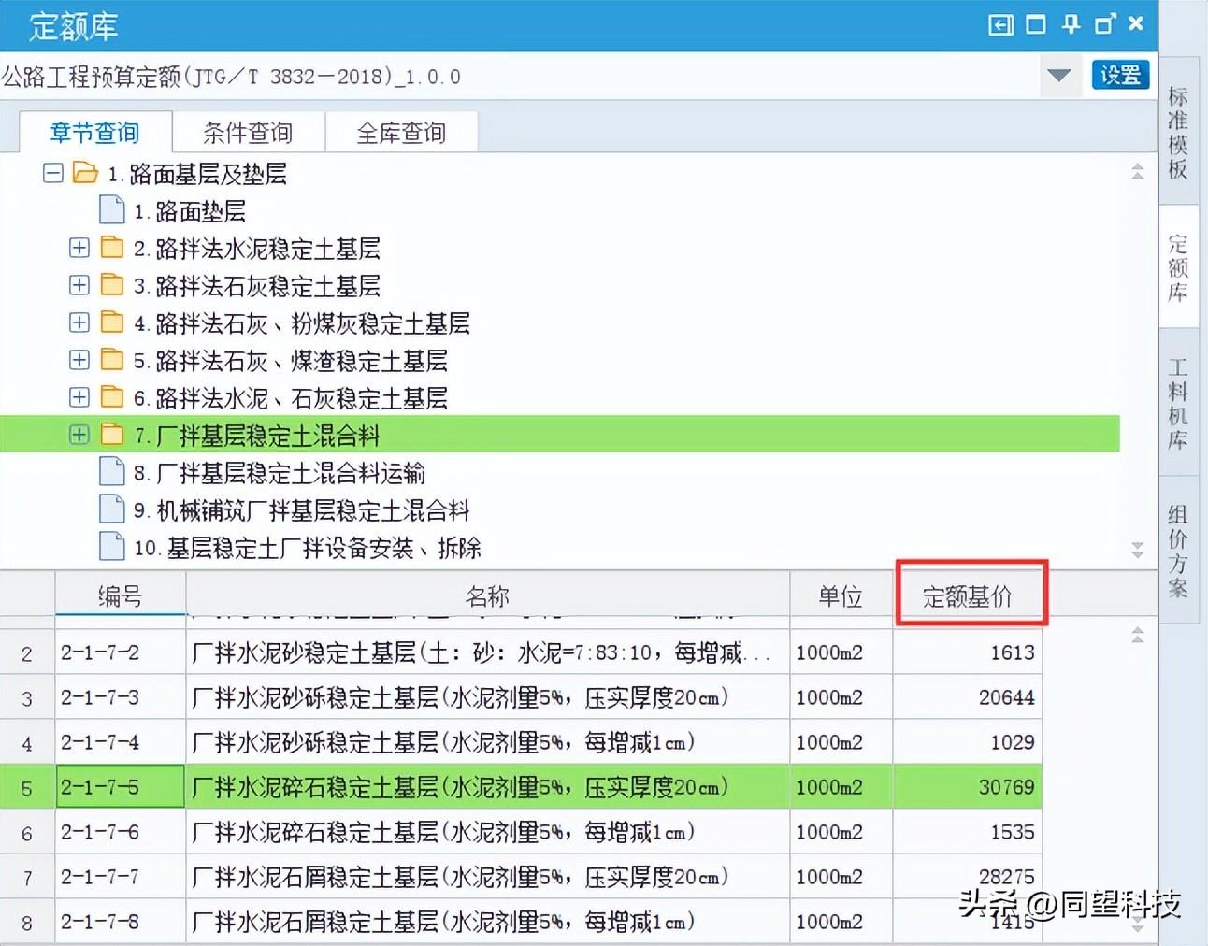Select tree item 8.厂拌基层稳定土混合料运输
Image resolution: width=1208 pixels, height=946 pixels.
coord(280,473)
